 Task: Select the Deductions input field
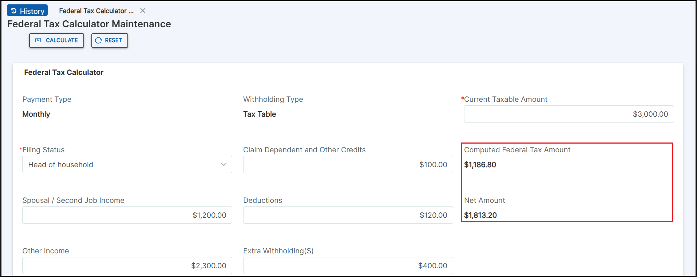[x=348, y=215]
